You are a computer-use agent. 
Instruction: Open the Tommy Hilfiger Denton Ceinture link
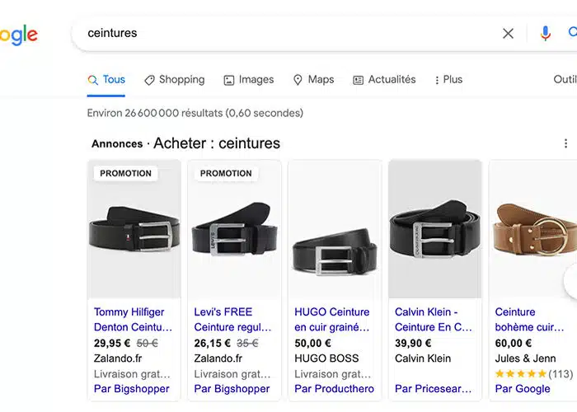(129, 320)
